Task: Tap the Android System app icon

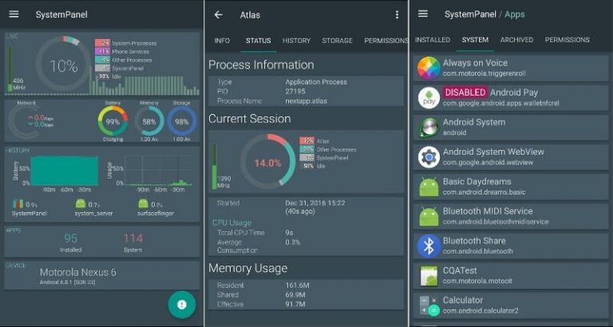Action: [429, 128]
